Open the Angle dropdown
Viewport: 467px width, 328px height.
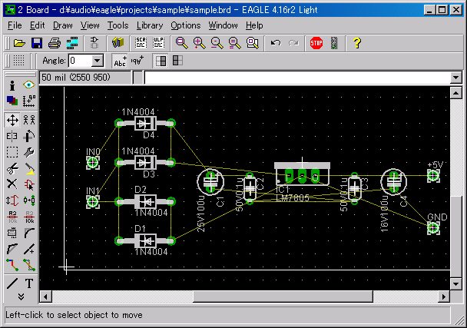pyautogui.click(x=97, y=61)
